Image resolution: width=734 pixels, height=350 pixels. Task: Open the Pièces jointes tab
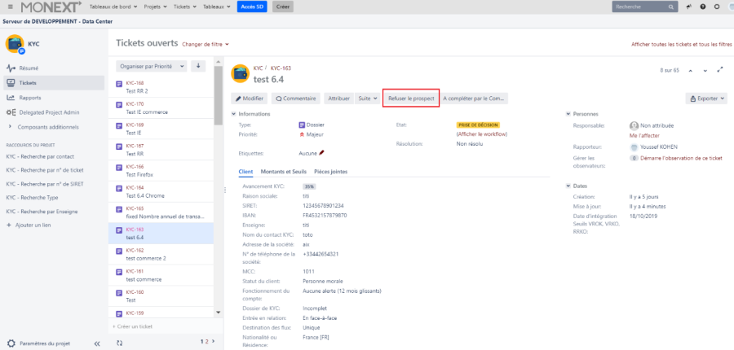[x=330, y=172]
